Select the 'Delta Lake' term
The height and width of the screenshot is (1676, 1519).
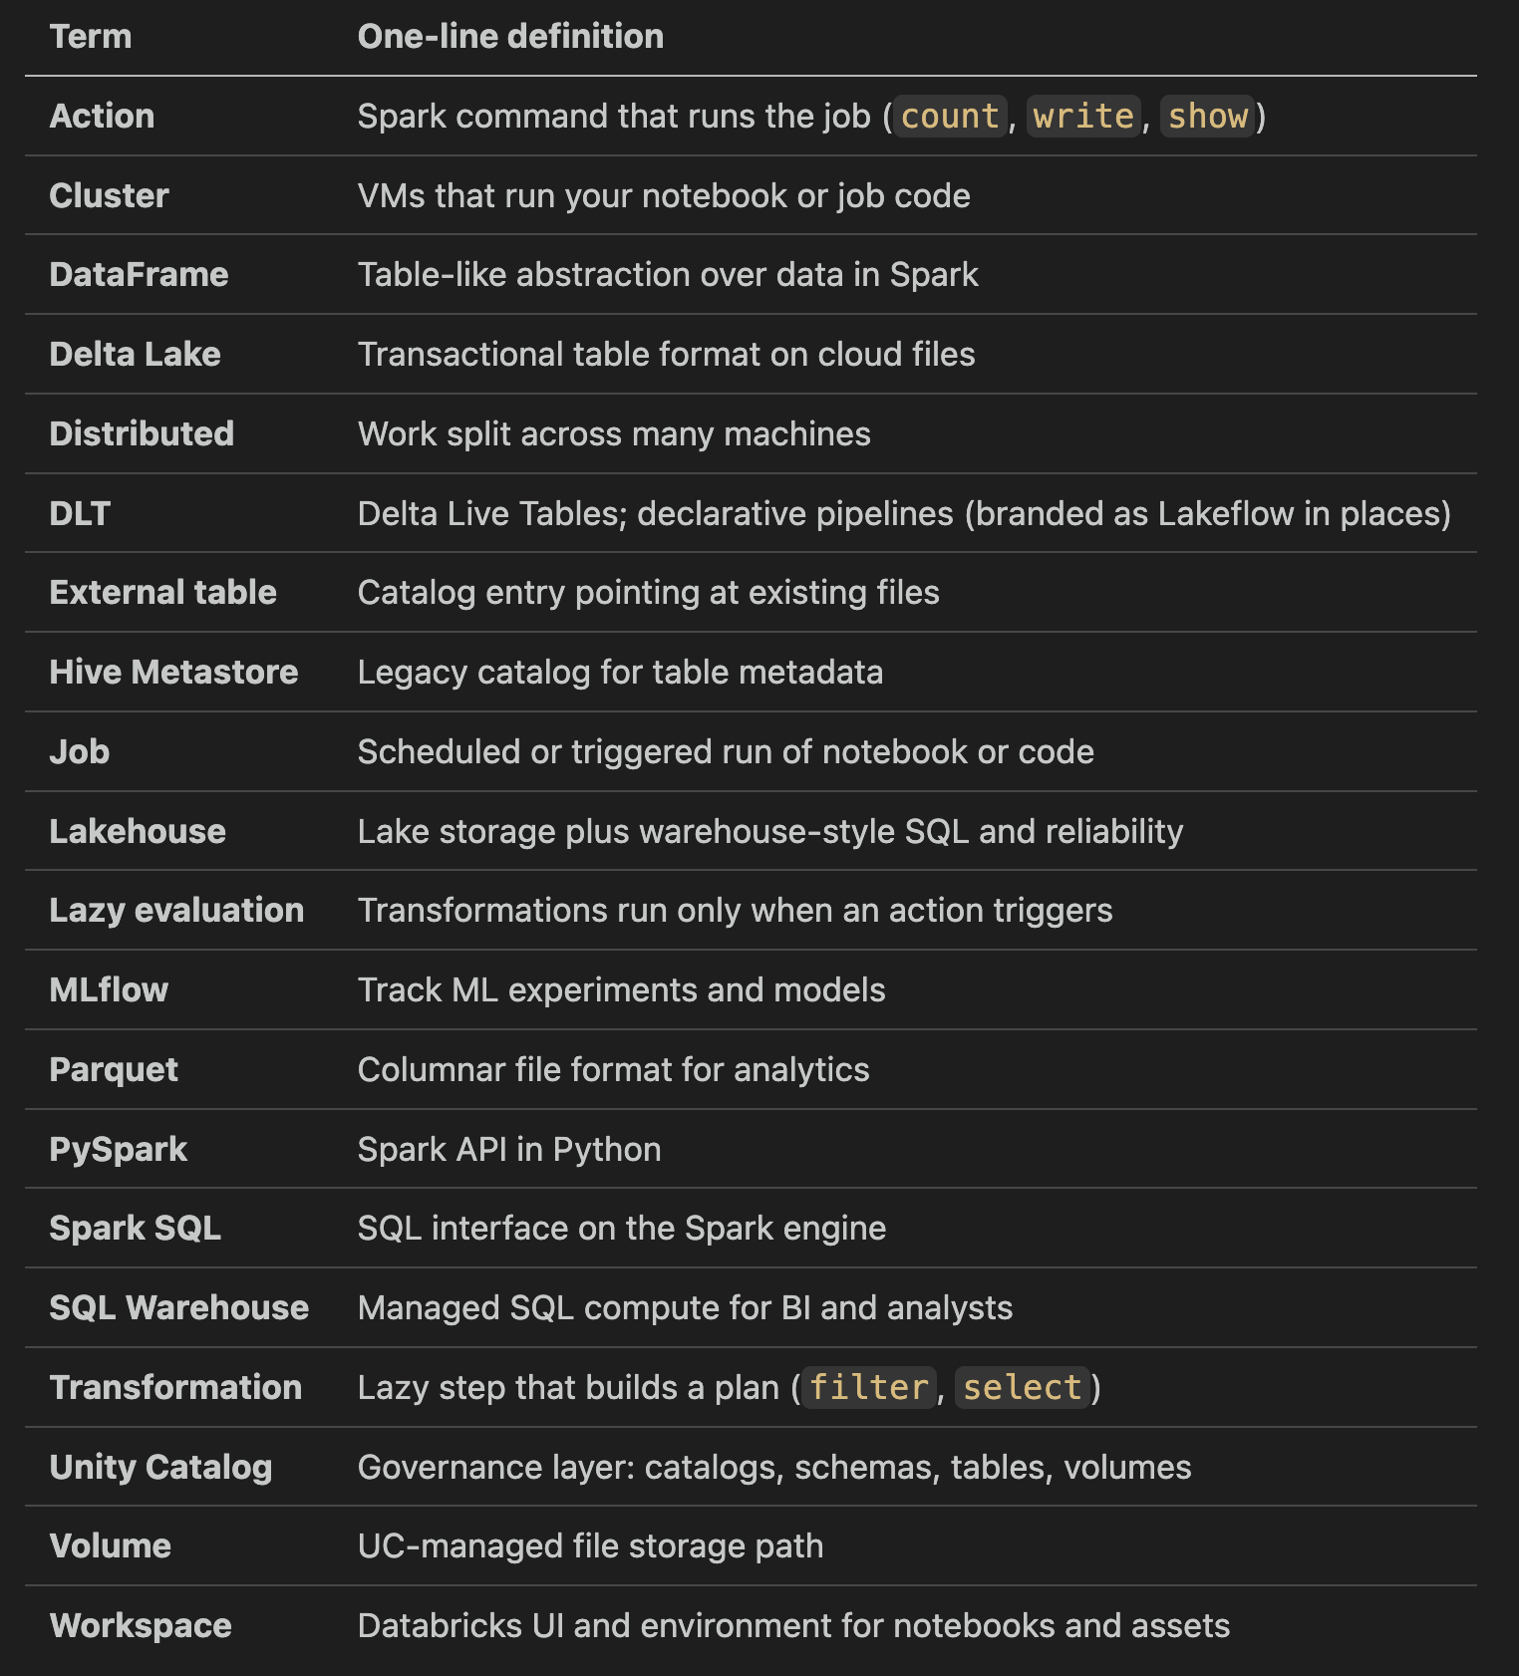[135, 355]
